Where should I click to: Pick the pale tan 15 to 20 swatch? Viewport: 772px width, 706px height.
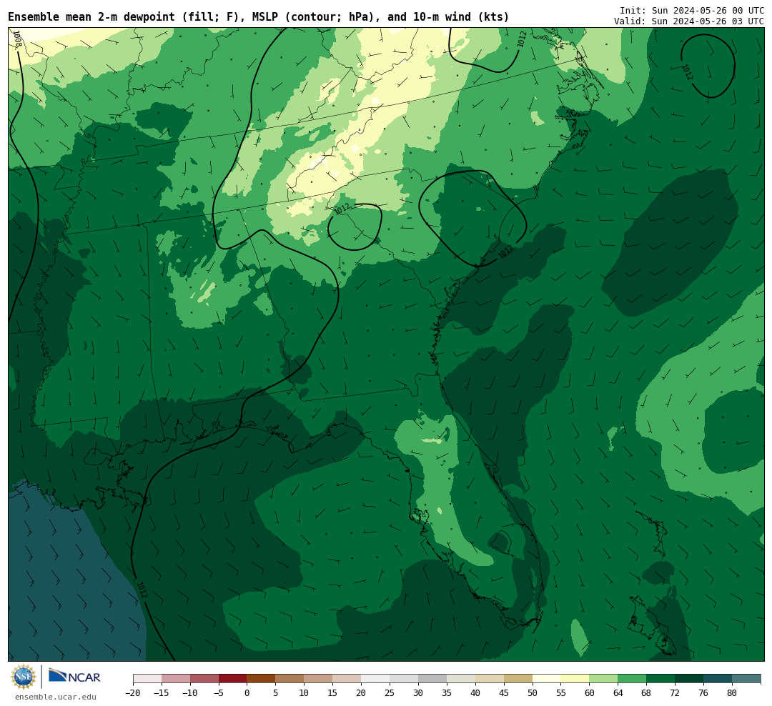[347, 679]
